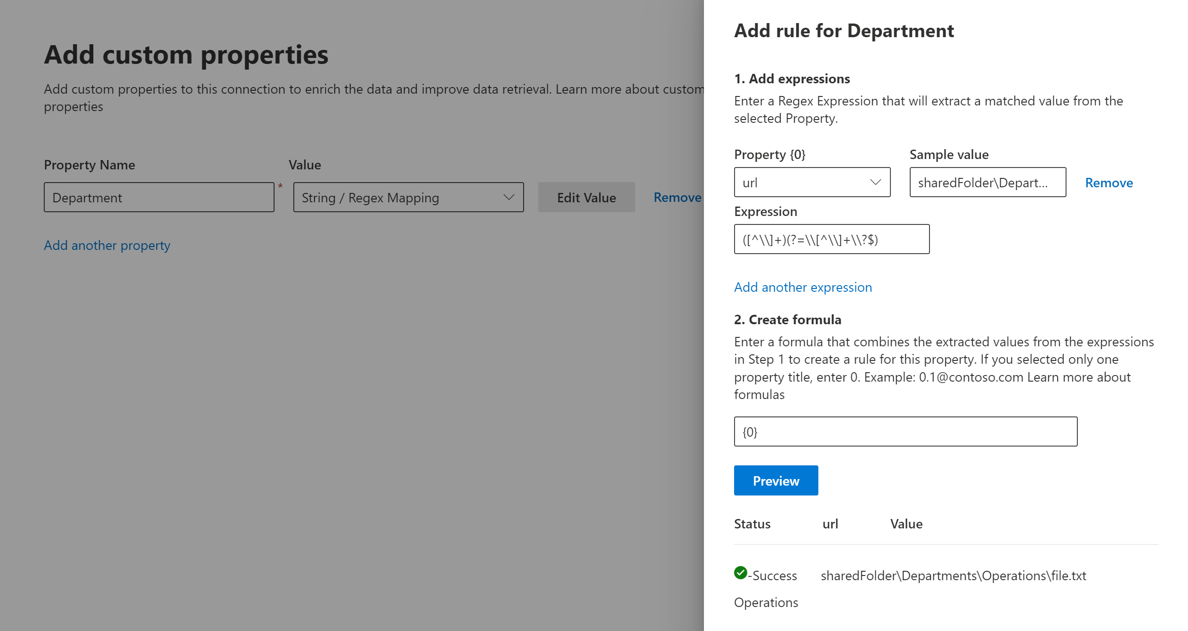Click the String / Regex Mapping dropdown arrow

click(x=510, y=197)
